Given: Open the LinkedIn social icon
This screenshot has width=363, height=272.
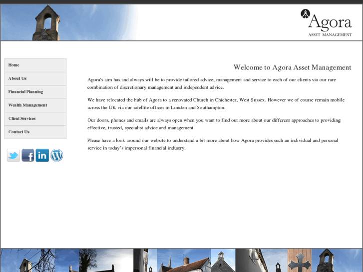Looking at the screenshot, I should tap(42, 155).
